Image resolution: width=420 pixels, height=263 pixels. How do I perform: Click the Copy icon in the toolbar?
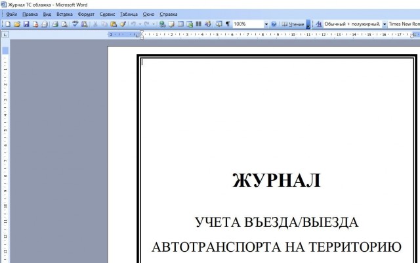(104, 24)
